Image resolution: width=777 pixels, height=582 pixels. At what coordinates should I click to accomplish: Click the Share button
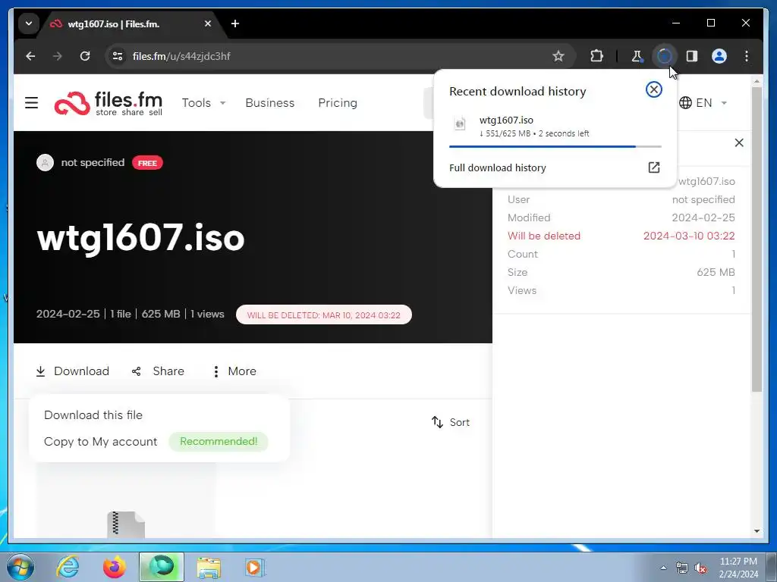(x=158, y=371)
